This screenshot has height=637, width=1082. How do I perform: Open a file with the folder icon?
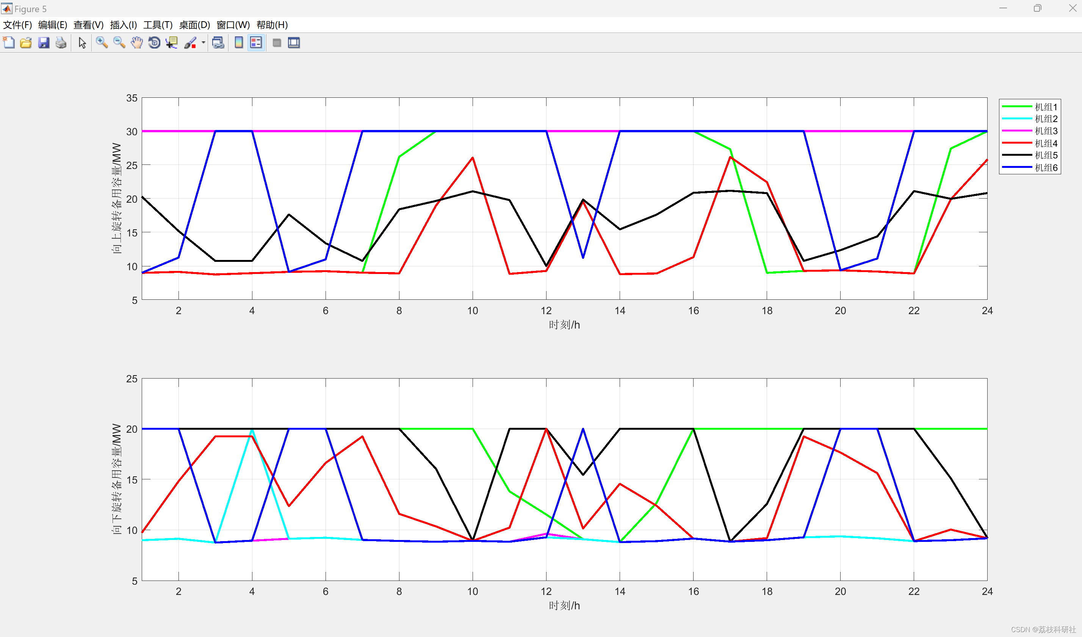tap(26, 42)
